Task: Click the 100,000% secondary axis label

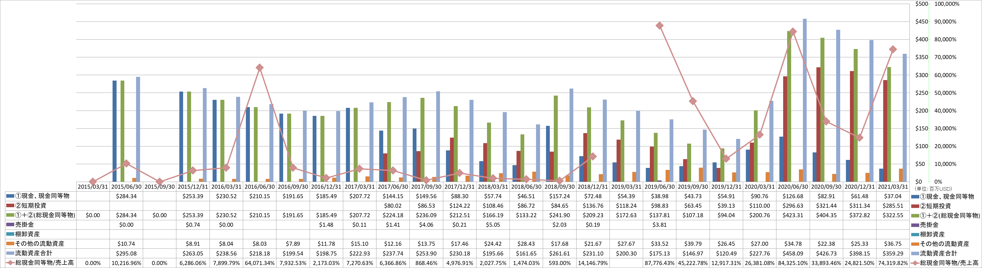Action: coord(947,4)
